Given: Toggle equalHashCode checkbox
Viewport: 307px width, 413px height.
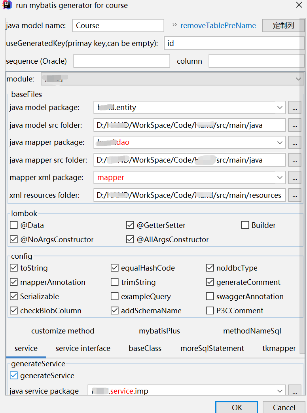Looking at the screenshot, I should [115, 268].
